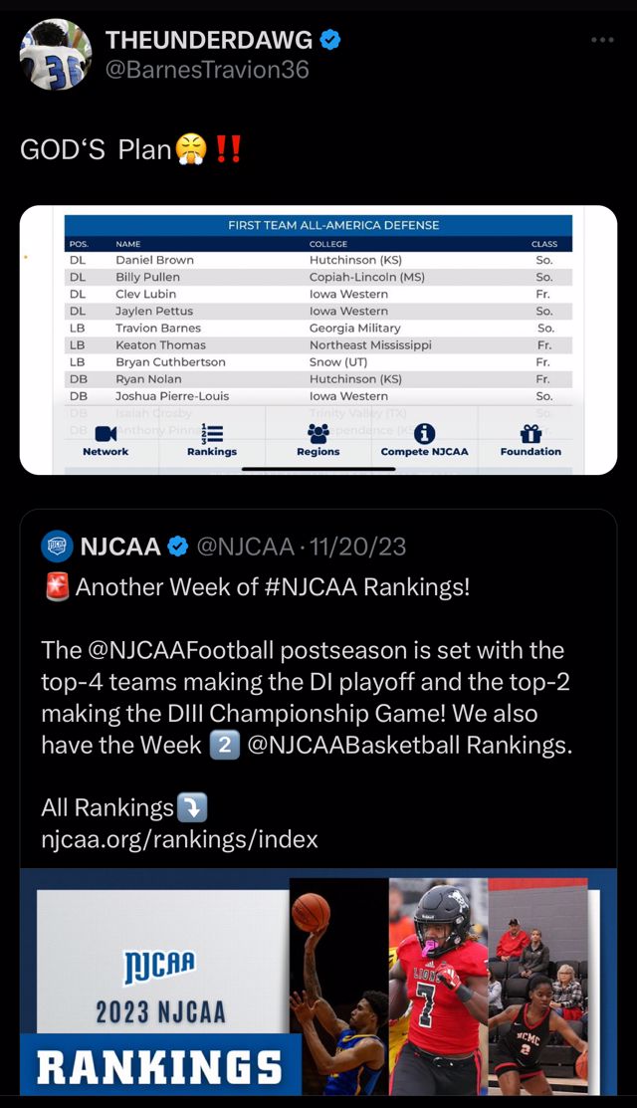The height and width of the screenshot is (1108, 637).
Task: Tap the blue verified badge beside THEUNDERDAWG
Action: coord(329,40)
